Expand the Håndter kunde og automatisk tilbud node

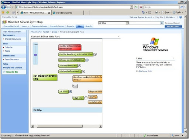pyautogui.click(x=95, y=54)
